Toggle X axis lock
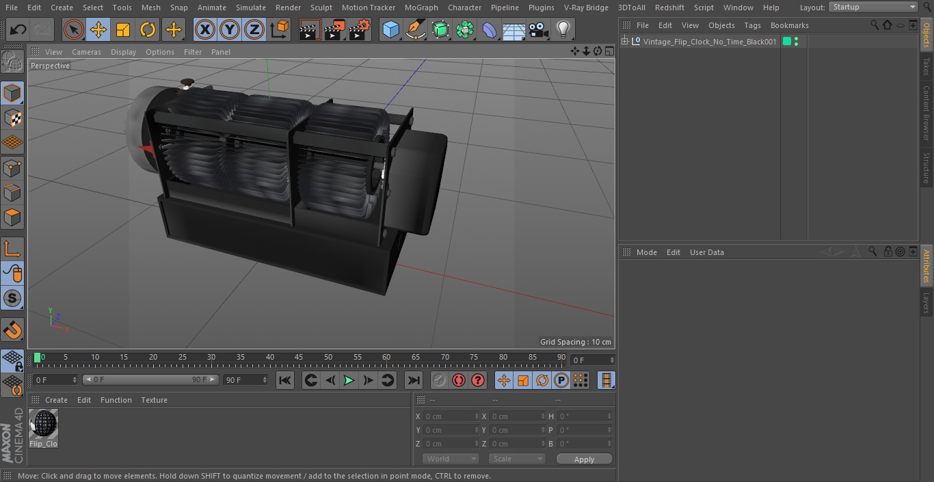 click(x=205, y=29)
